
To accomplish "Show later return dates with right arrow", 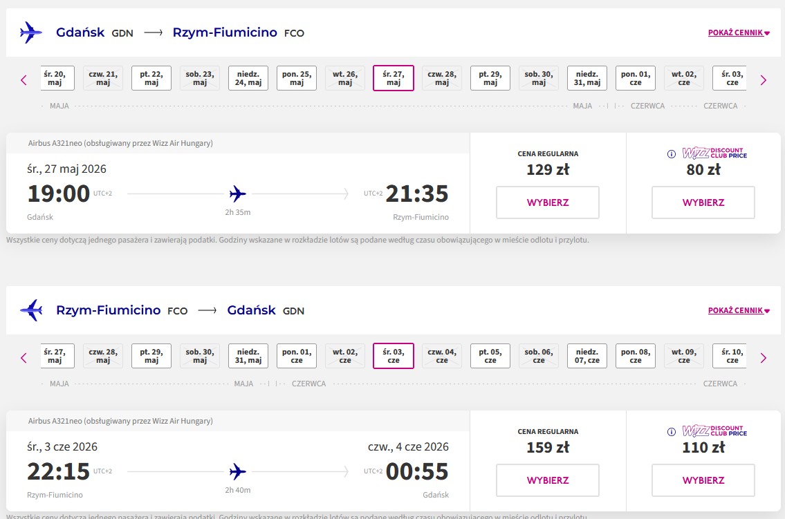I will point(763,358).
